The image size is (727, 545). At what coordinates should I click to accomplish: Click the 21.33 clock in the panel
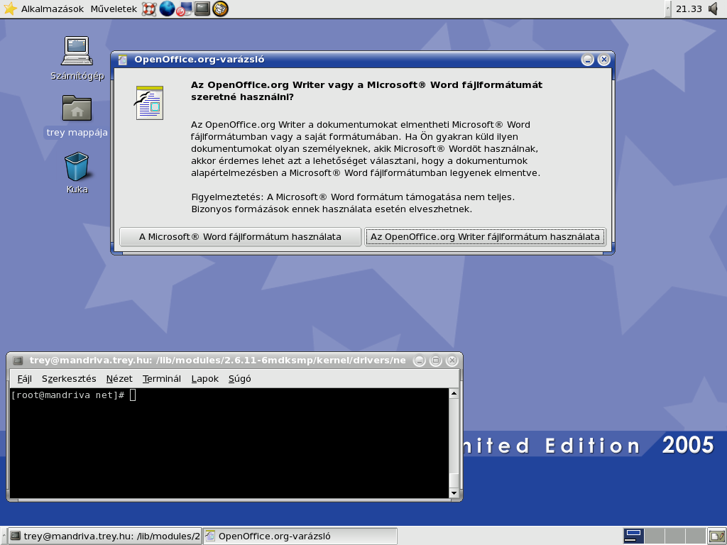click(689, 9)
